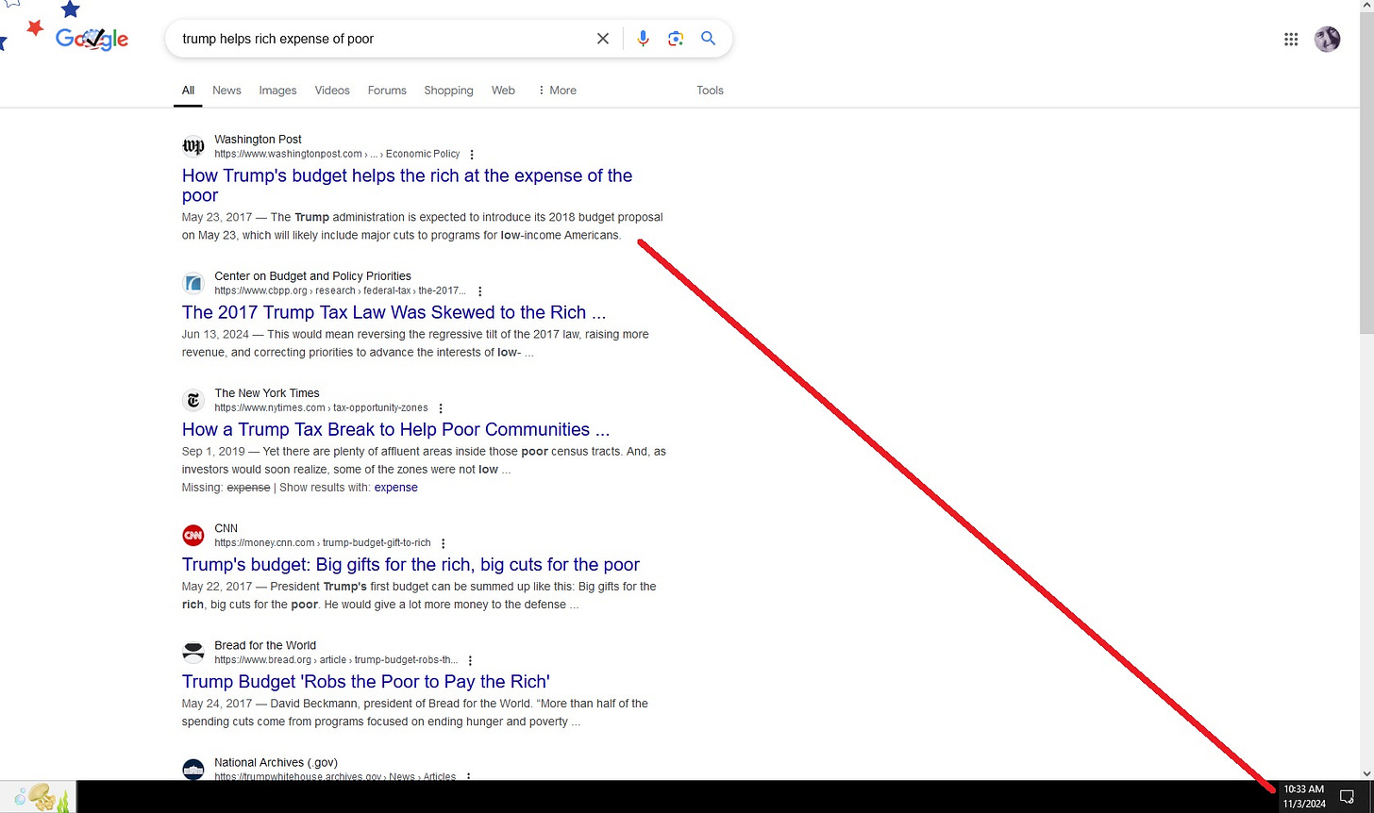This screenshot has width=1374, height=813.
Task: Click the New York Times favicon
Action: 193,400
